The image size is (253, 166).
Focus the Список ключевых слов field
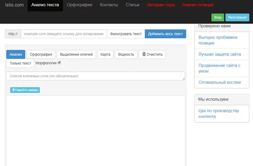(x=96, y=76)
